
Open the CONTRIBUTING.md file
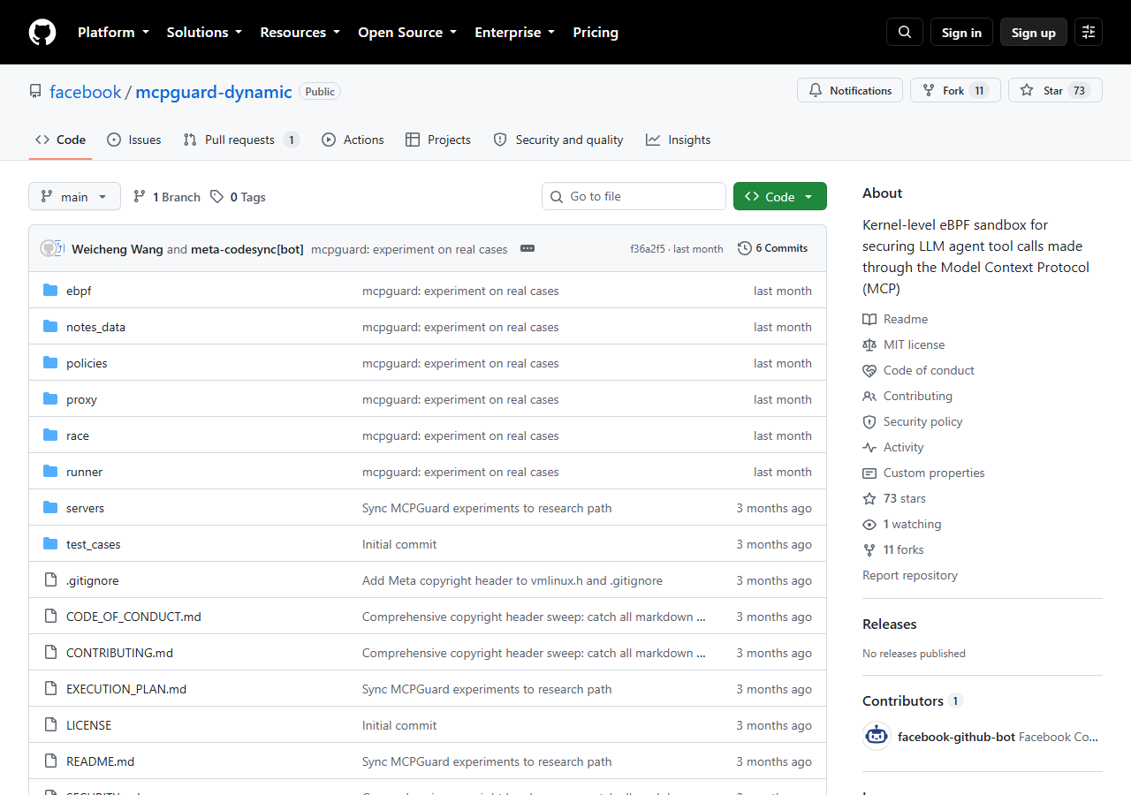[x=119, y=653]
